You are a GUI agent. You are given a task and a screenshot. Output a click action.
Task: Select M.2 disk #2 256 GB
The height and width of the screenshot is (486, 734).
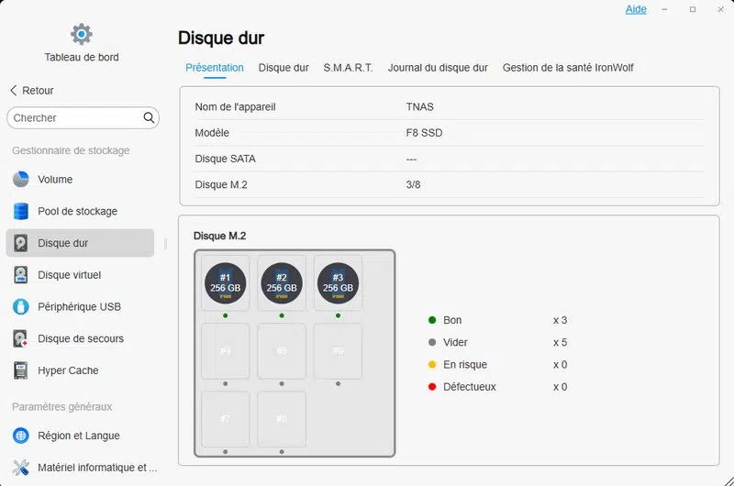pos(282,283)
